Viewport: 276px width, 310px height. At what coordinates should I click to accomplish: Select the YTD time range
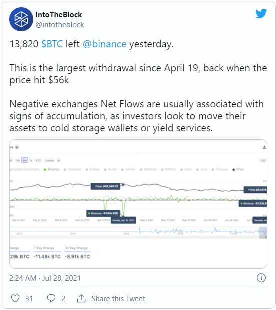point(38,160)
